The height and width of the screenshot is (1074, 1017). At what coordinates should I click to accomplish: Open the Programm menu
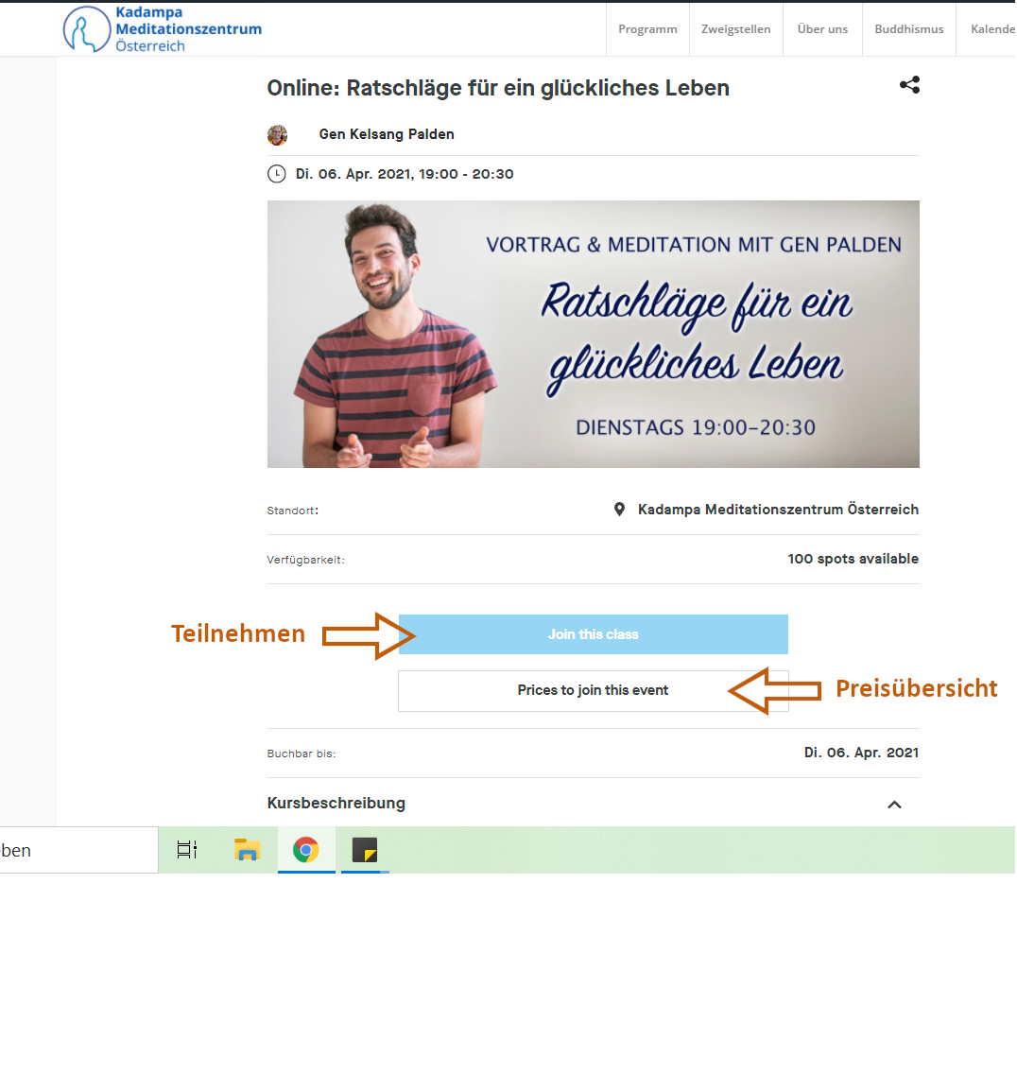coord(647,28)
